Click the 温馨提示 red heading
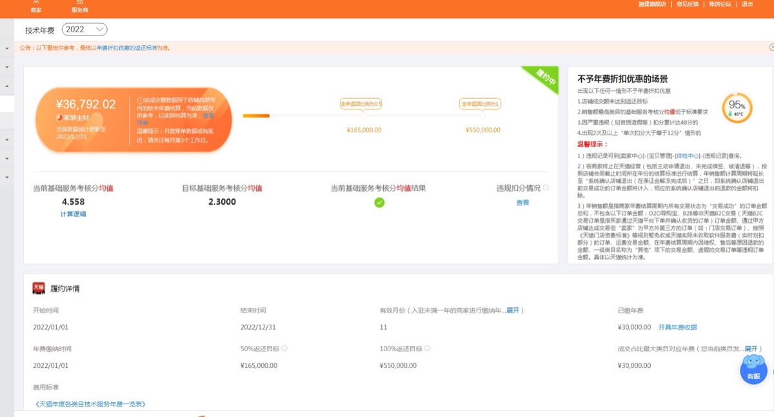Screen dimensions: 774x417 coord(593,145)
